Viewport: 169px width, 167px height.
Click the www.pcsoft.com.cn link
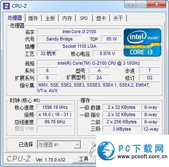tap(142, 156)
